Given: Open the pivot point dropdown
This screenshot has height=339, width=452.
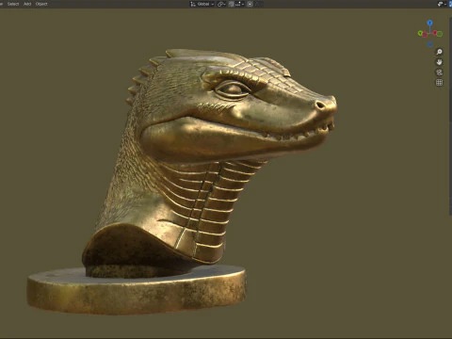Looking at the screenshot, I should pyautogui.click(x=221, y=4).
